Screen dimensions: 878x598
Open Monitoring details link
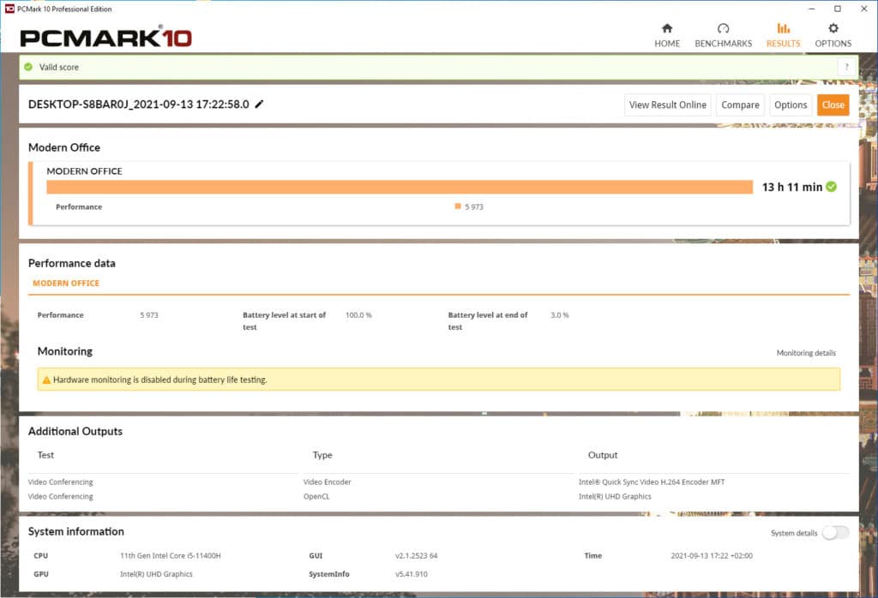pyautogui.click(x=806, y=353)
